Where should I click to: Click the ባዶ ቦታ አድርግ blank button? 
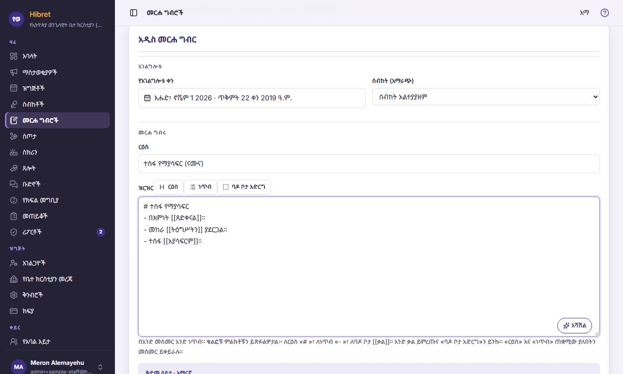[244, 187]
